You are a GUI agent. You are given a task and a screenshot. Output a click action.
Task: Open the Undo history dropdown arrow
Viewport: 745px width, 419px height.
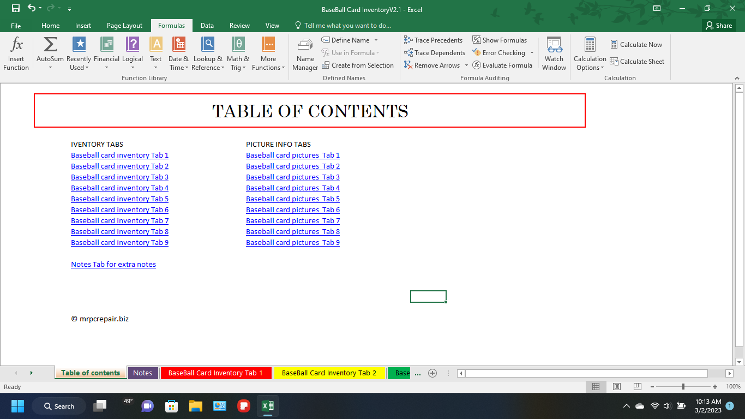coord(41,9)
